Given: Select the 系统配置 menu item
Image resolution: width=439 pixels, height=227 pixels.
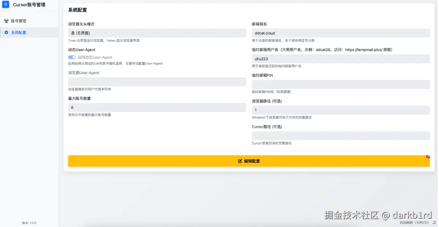Looking at the screenshot, I should pyautogui.click(x=29, y=32).
